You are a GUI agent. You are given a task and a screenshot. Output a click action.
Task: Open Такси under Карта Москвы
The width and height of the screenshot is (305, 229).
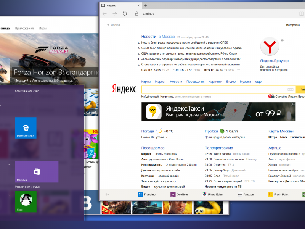coord(284,137)
